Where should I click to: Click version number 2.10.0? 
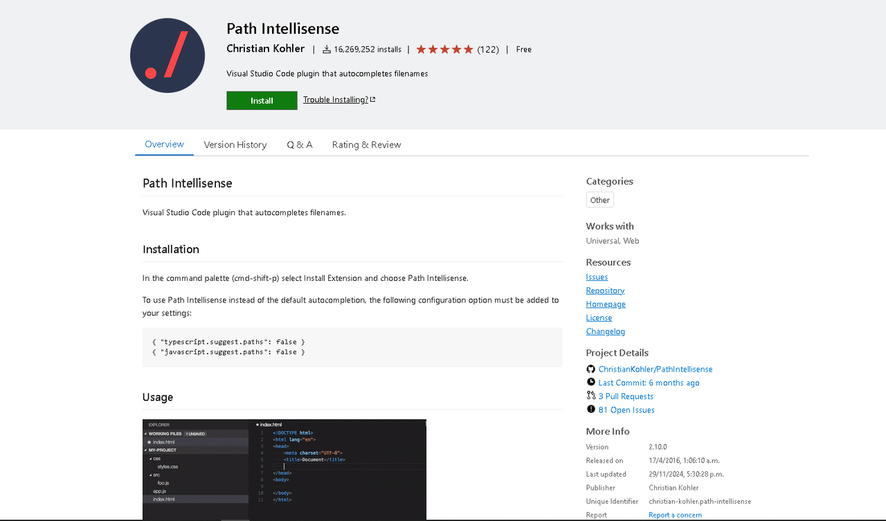pos(658,447)
